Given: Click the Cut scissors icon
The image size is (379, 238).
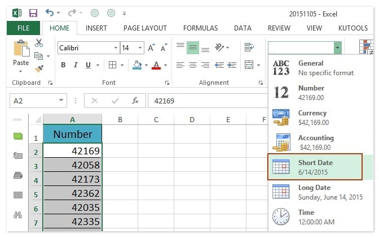Looking at the screenshot, I should [39, 43].
